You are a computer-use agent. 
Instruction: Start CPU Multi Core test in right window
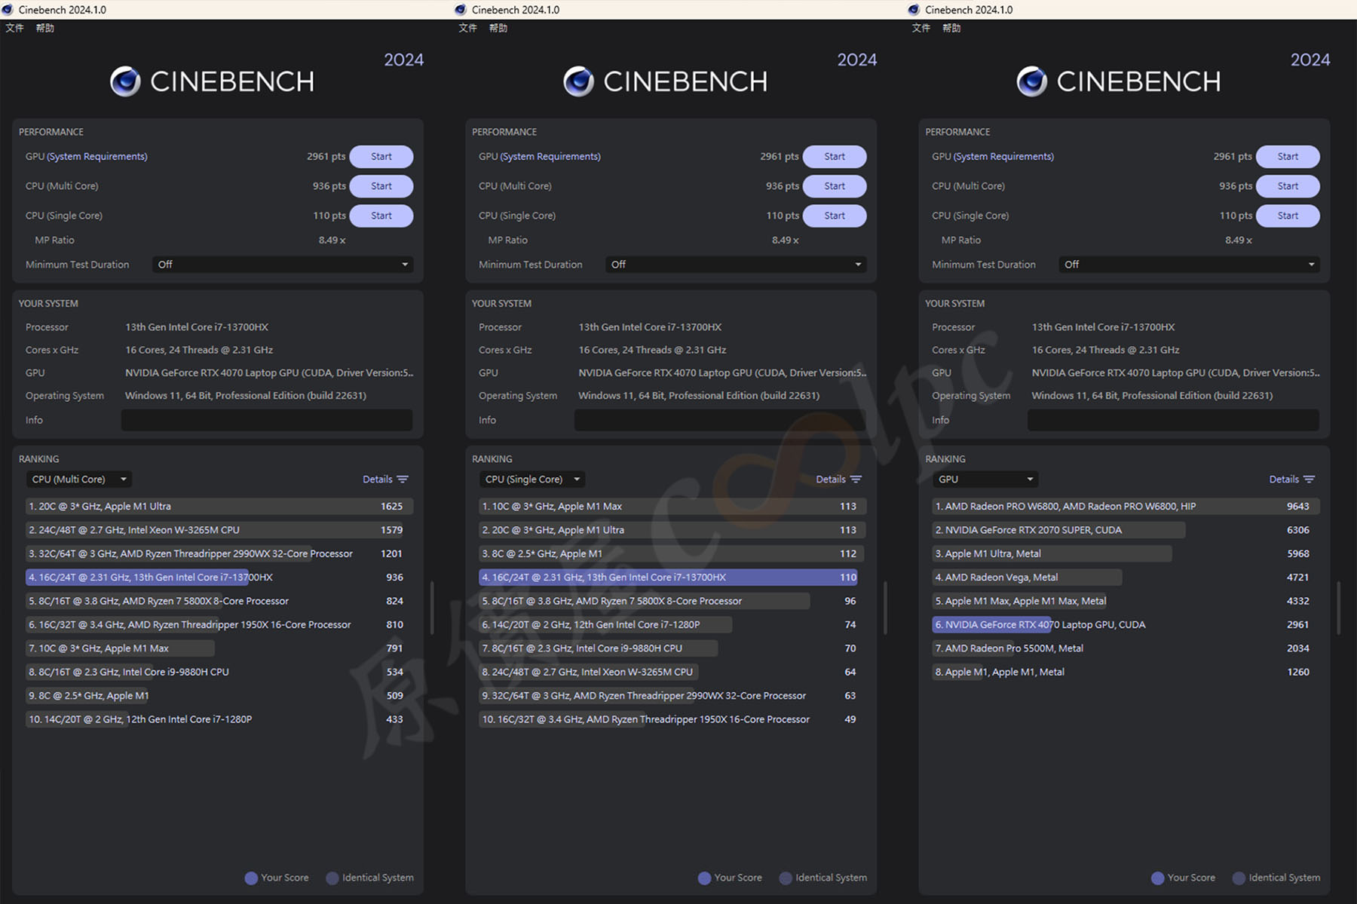tap(1288, 186)
